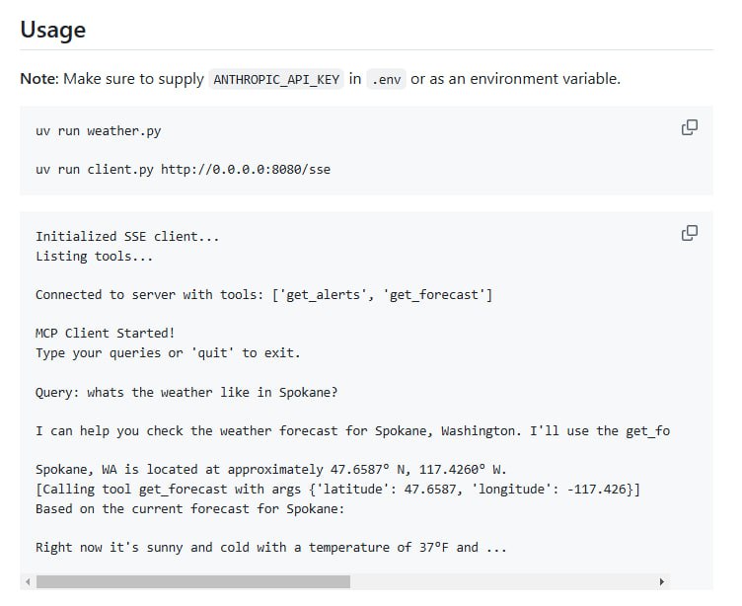
Task: Click the 'Right now it's sunny' line
Action: pyautogui.click(x=270, y=547)
